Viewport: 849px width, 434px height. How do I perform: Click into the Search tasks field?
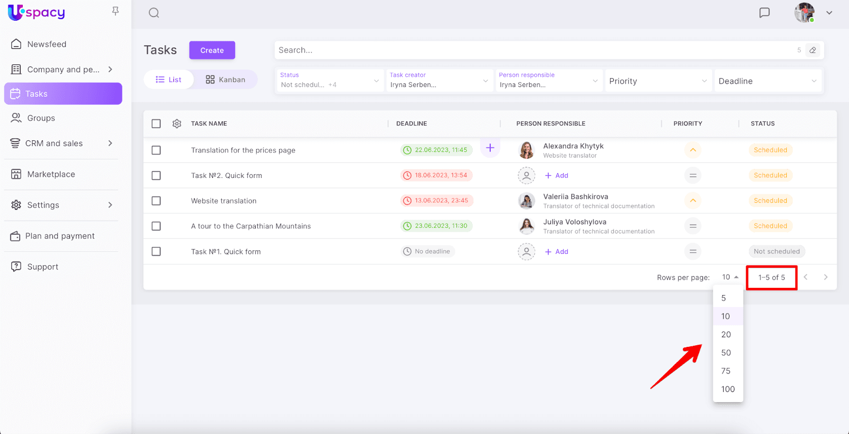(531, 50)
